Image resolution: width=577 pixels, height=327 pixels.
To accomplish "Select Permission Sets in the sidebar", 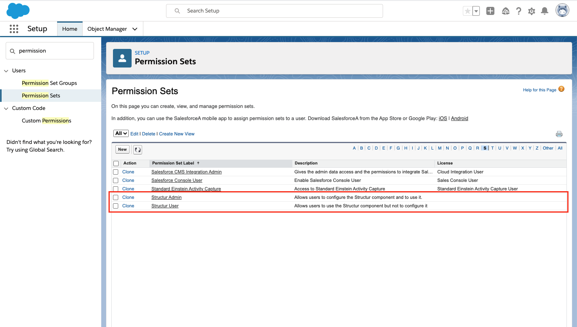I will [x=41, y=96].
